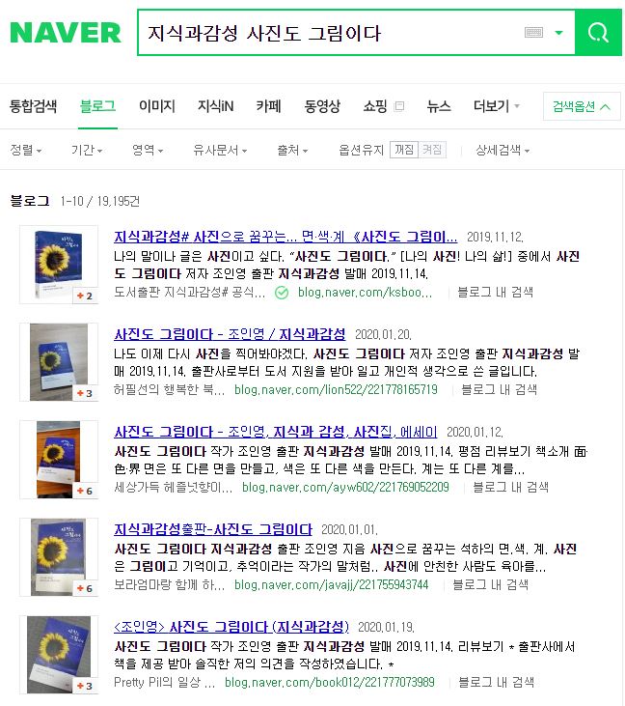625x706 pixels.
Task: Open the virtual keyboard input icon
Action: coord(533,33)
